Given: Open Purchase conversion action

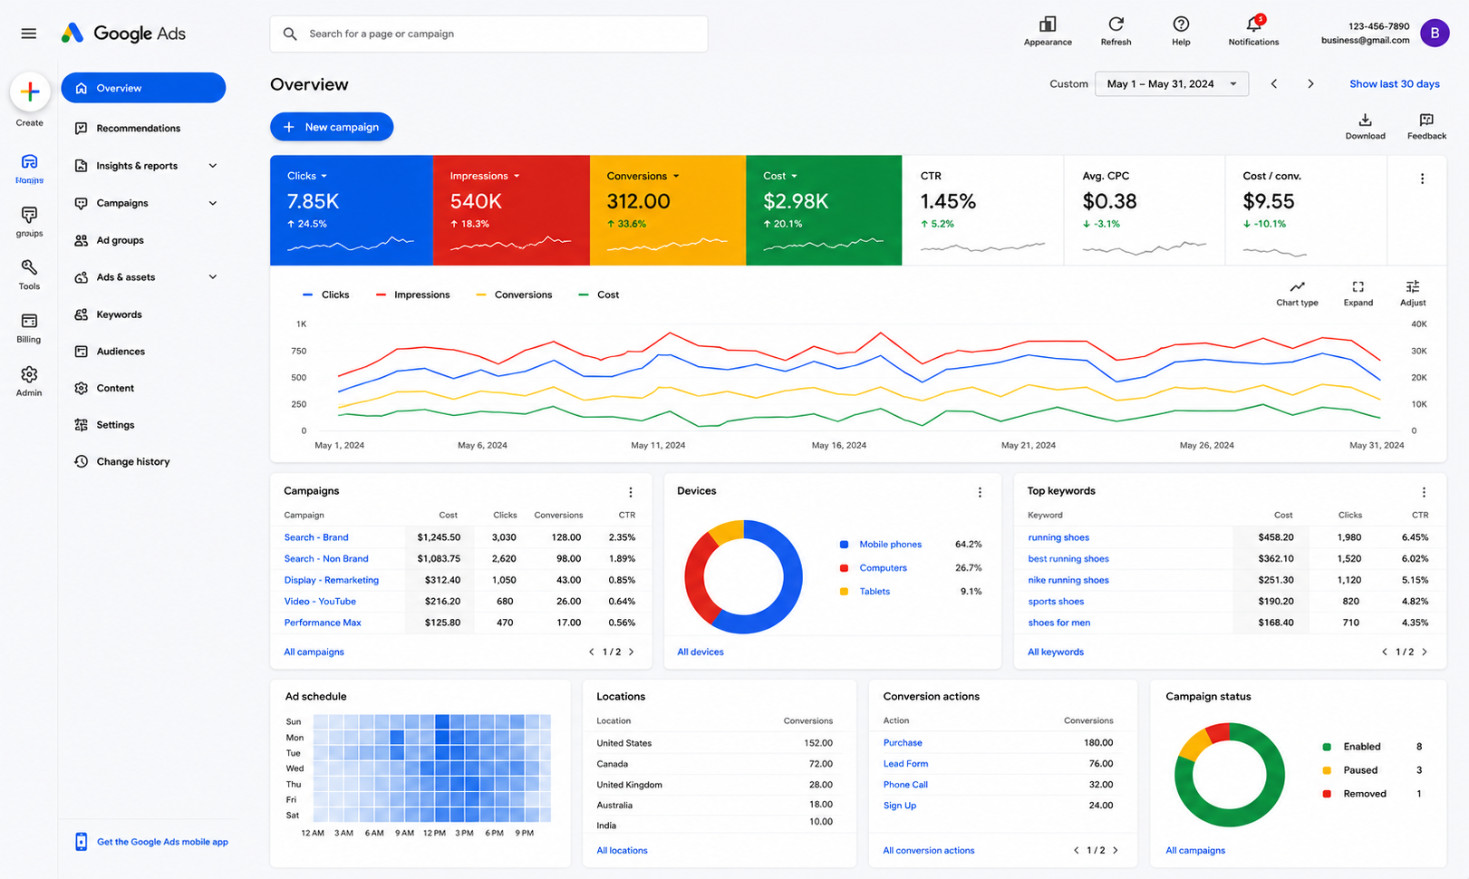Looking at the screenshot, I should point(903,742).
